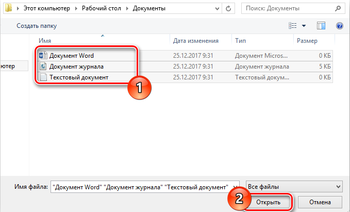This screenshot has height=212, width=350.
Task: Click the folder icon in address bar
Action: click(x=8, y=8)
